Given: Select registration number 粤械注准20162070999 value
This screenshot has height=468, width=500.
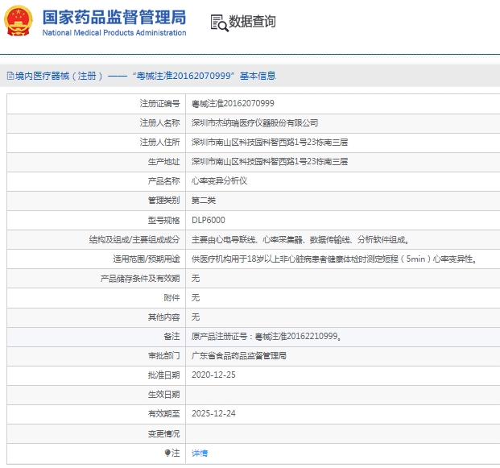Looking at the screenshot, I should pos(233,103).
